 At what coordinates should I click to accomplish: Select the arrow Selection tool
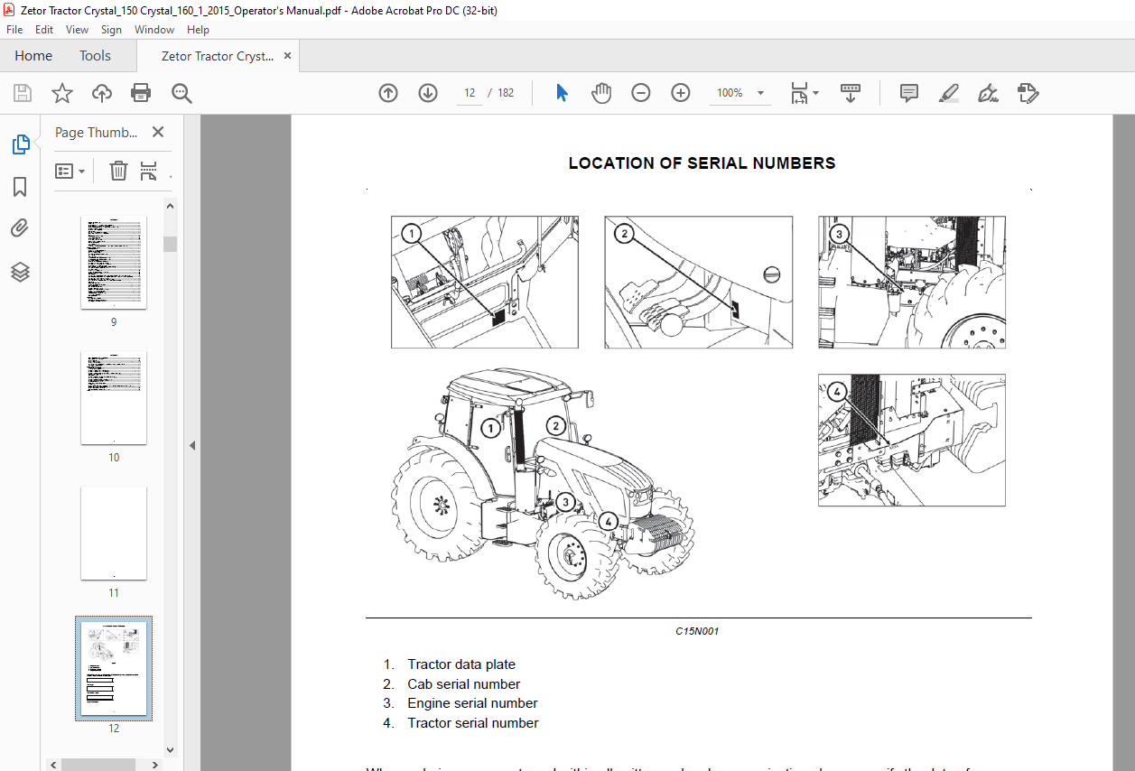562,93
